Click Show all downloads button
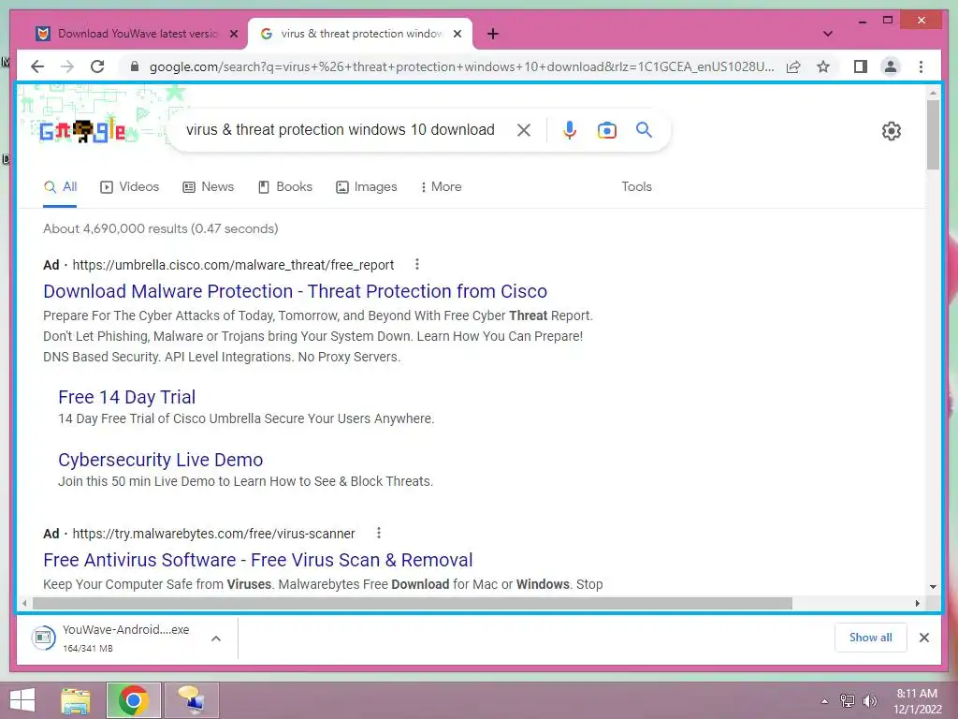Screen dimensions: 958x719 (871, 637)
